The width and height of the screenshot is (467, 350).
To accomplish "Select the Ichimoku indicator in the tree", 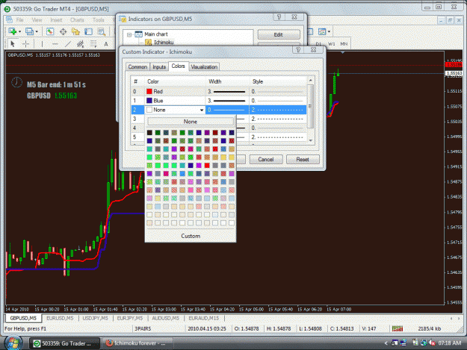I will click(164, 43).
